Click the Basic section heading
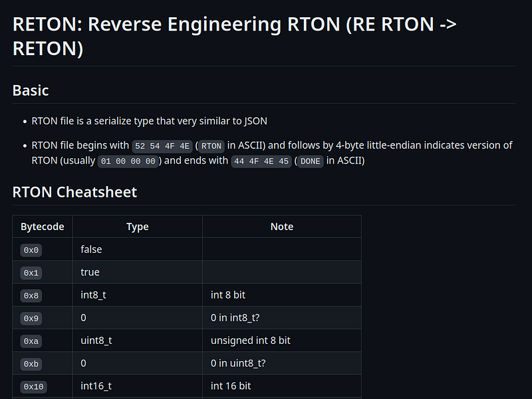 tap(31, 90)
